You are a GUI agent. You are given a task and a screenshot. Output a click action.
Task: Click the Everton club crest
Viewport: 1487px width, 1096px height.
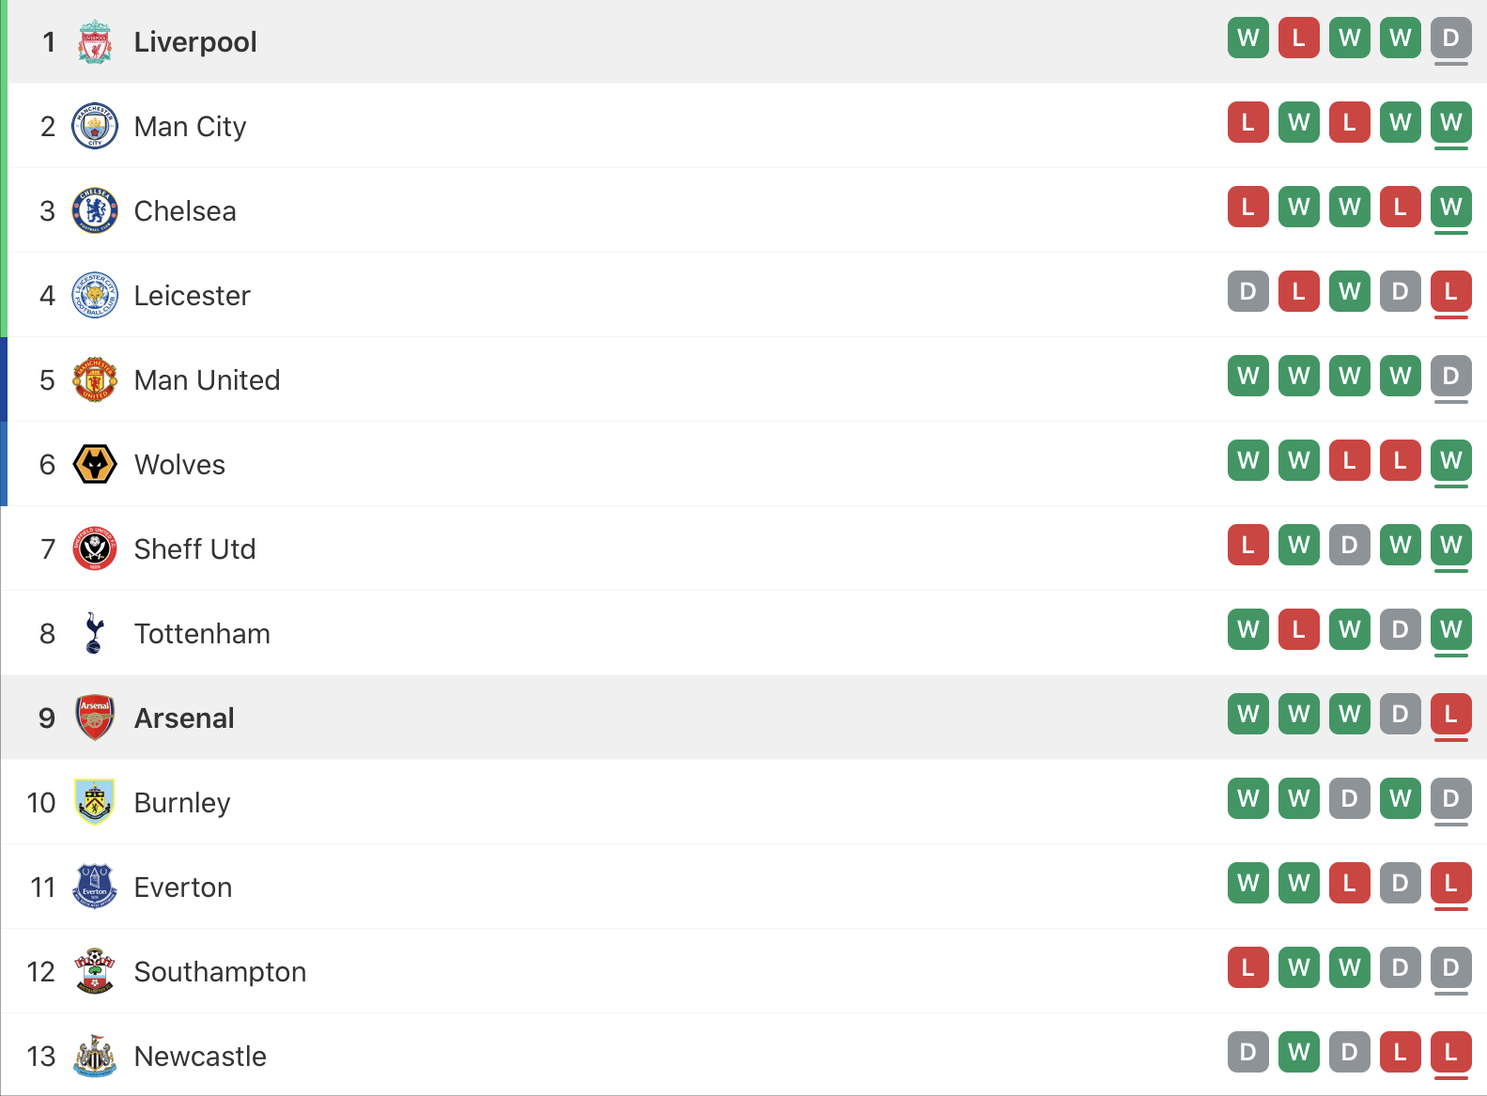coord(95,887)
